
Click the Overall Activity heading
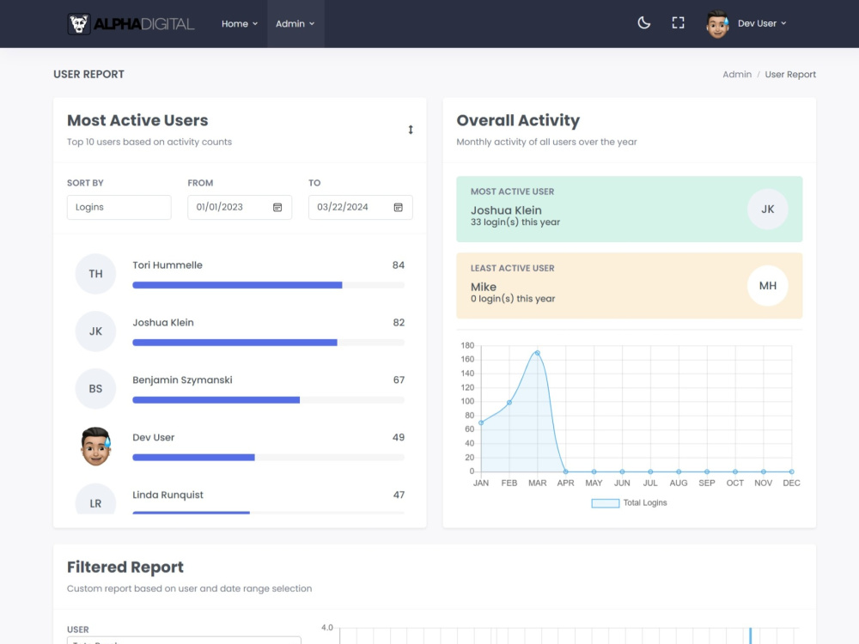tap(518, 120)
